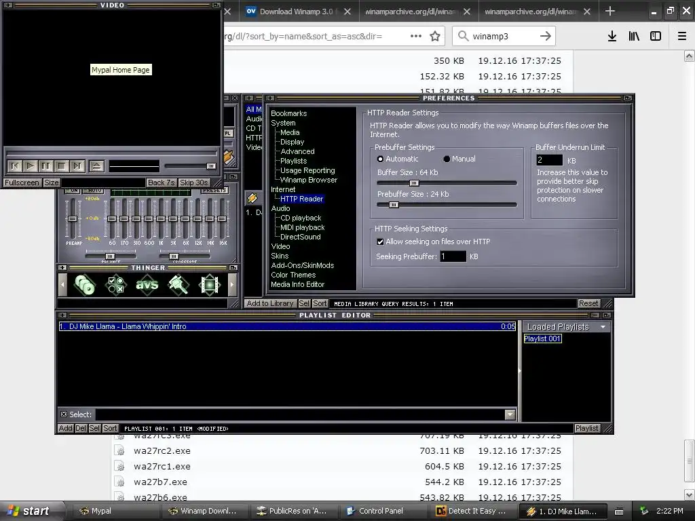
Task: Open a new browser tab with plus icon
Action: [610, 11]
